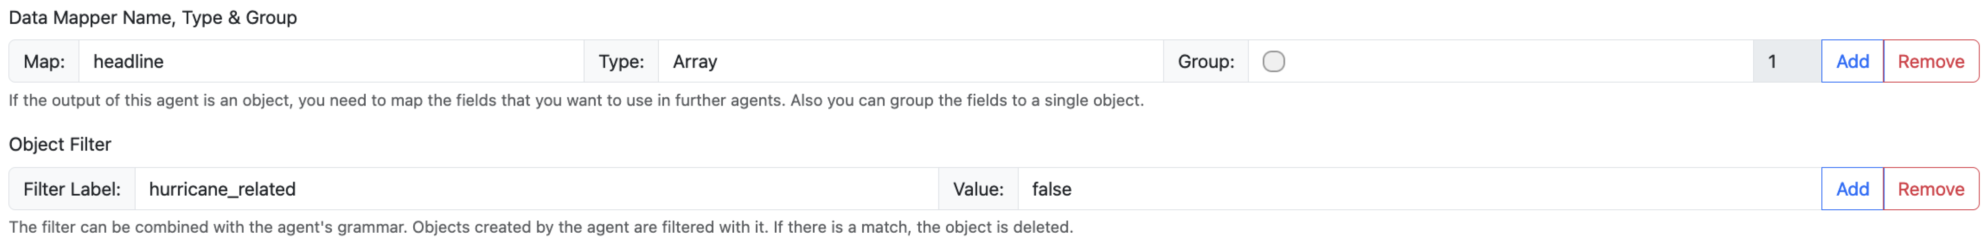Click the "Type:" label

click(620, 61)
